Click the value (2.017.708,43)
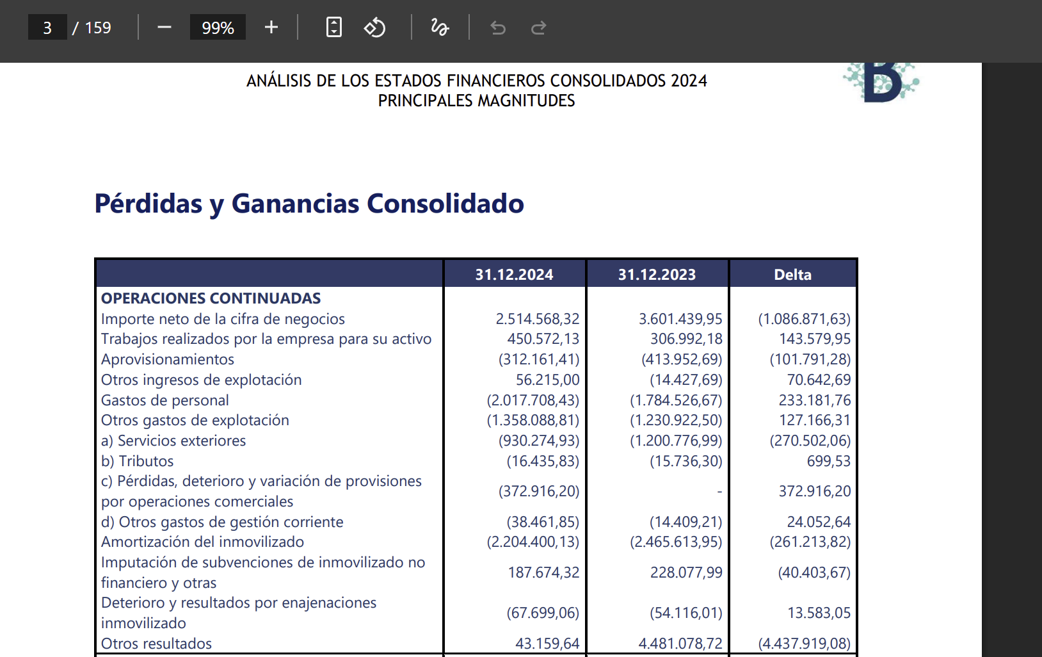 click(533, 400)
